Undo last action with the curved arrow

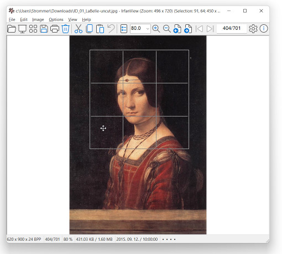pyautogui.click(x=111, y=29)
